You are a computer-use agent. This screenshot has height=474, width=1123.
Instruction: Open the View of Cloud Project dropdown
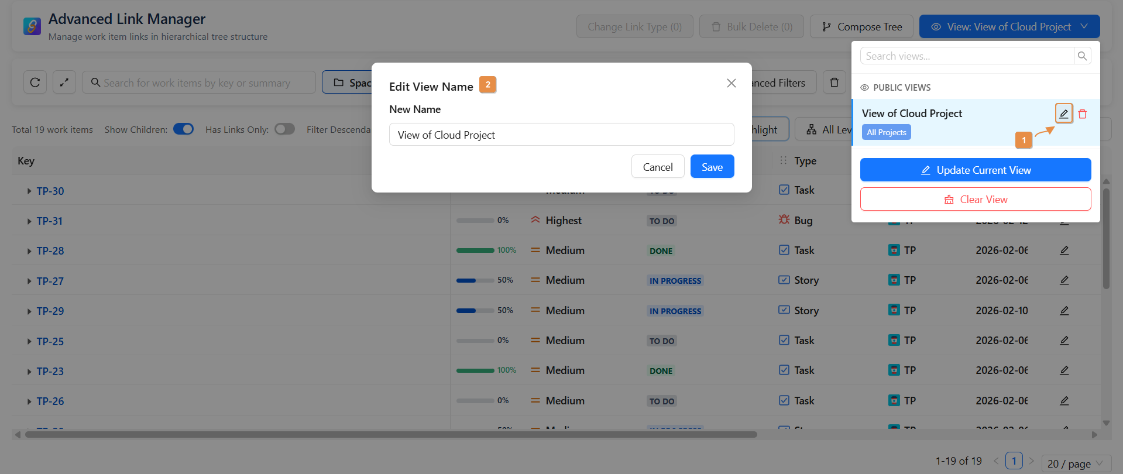(1009, 27)
